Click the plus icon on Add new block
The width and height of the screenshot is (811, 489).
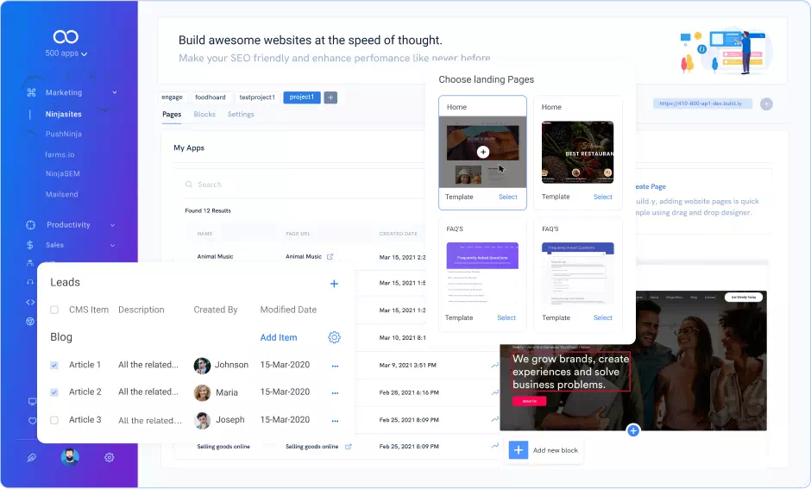519,450
